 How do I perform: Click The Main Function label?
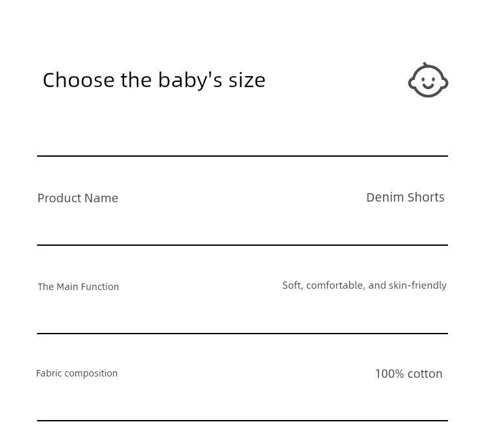[x=79, y=287]
